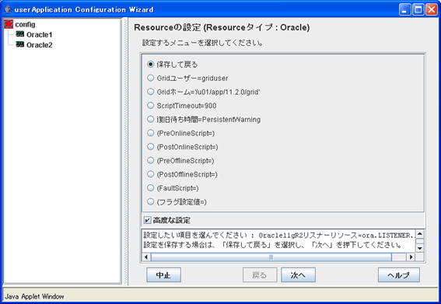
Task: Click the red config tree icon
Action: [x=9, y=24]
